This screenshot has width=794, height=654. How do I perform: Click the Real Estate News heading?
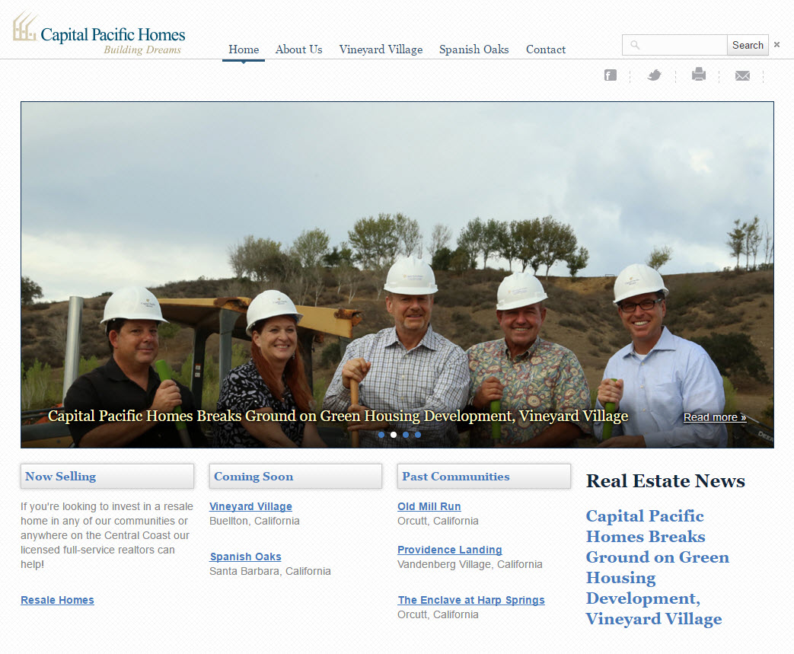coord(665,480)
